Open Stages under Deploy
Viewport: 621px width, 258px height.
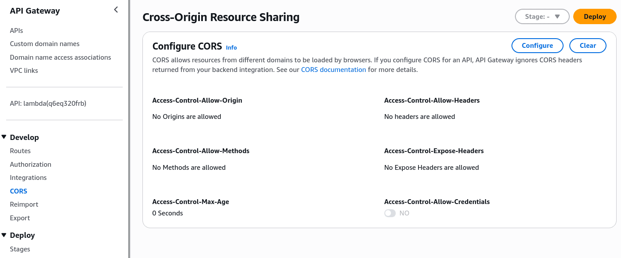pyautogui.click(x=20, y=249)
